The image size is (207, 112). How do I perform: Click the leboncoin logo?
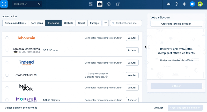(x=26, y=38)
